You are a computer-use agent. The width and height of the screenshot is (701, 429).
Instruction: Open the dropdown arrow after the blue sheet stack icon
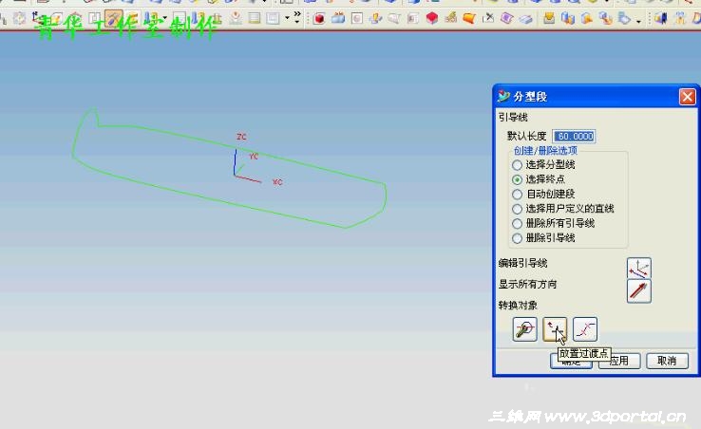tap(638, 21)
